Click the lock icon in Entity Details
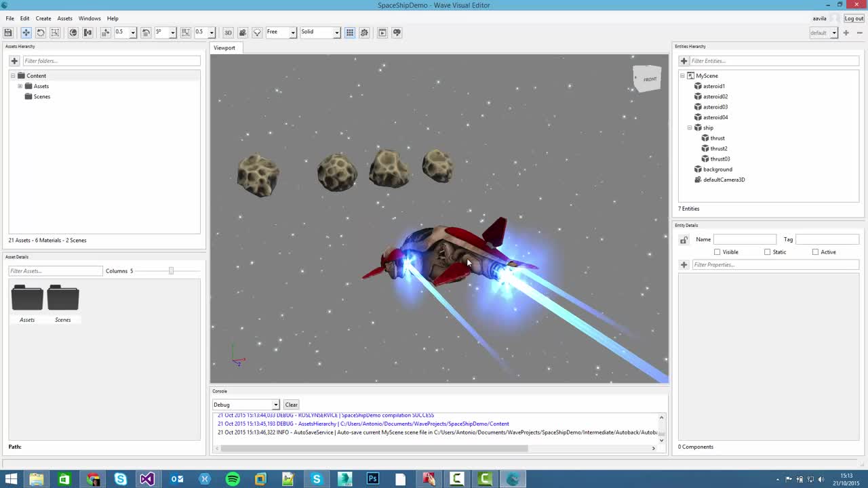Screen dimensions: 868x488 (684, 239)
